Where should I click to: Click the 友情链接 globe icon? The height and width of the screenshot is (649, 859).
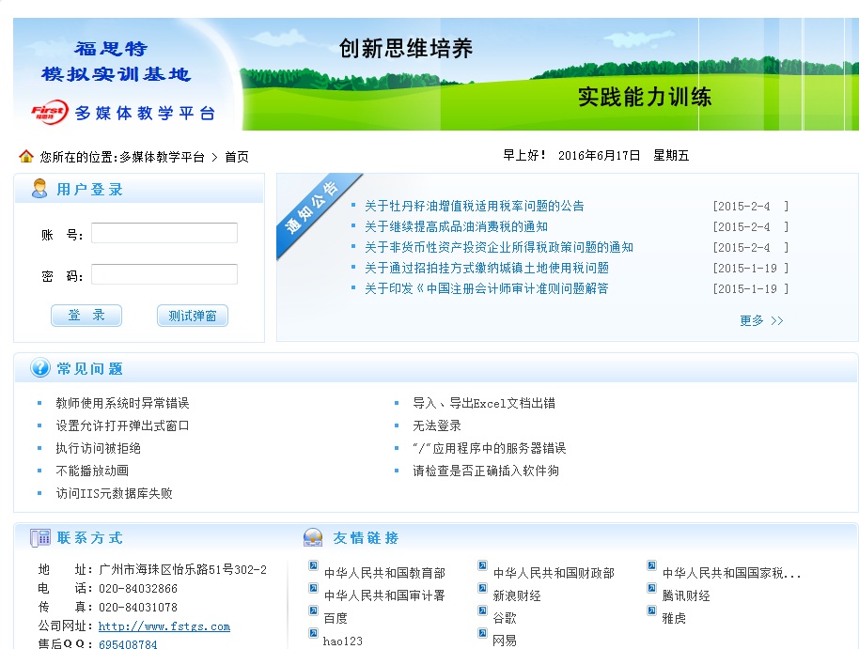pyautogui.click(x=313, y=538)
